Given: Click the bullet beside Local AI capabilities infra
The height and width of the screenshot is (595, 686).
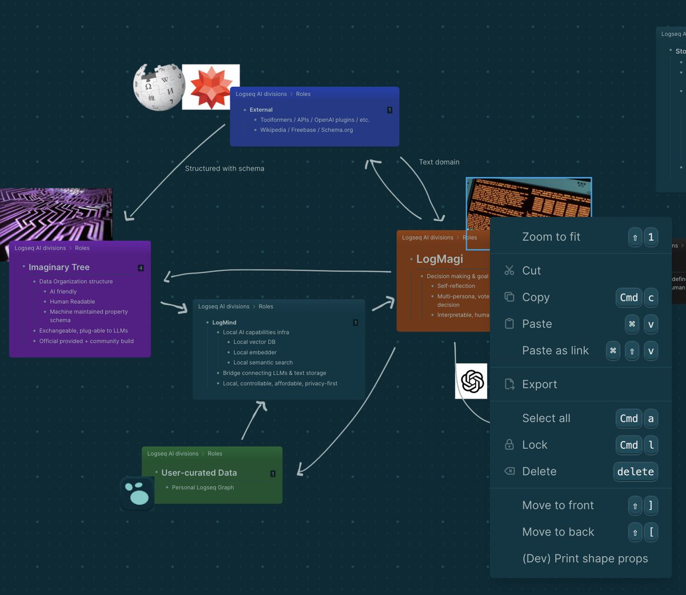Looking at the screenshot, I should point(218,332).
